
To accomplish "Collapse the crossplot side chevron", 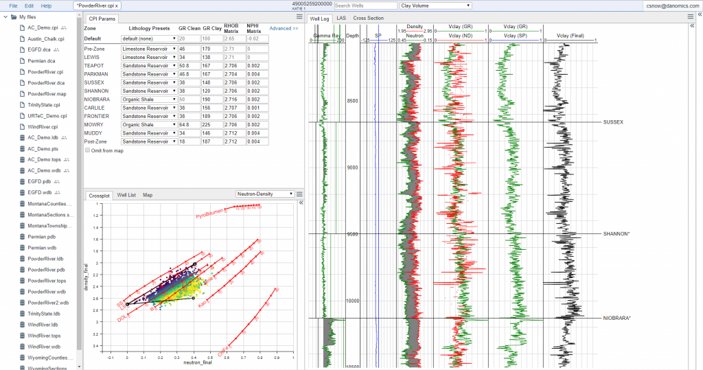I will [301, 203].
